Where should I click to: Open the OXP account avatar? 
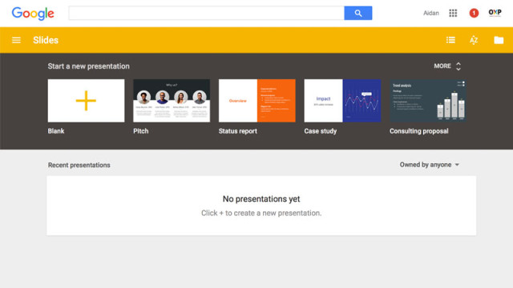[495, 13]
